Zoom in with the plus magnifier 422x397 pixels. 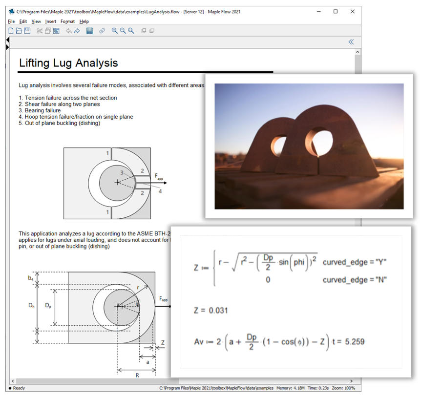tap(115, 31)
